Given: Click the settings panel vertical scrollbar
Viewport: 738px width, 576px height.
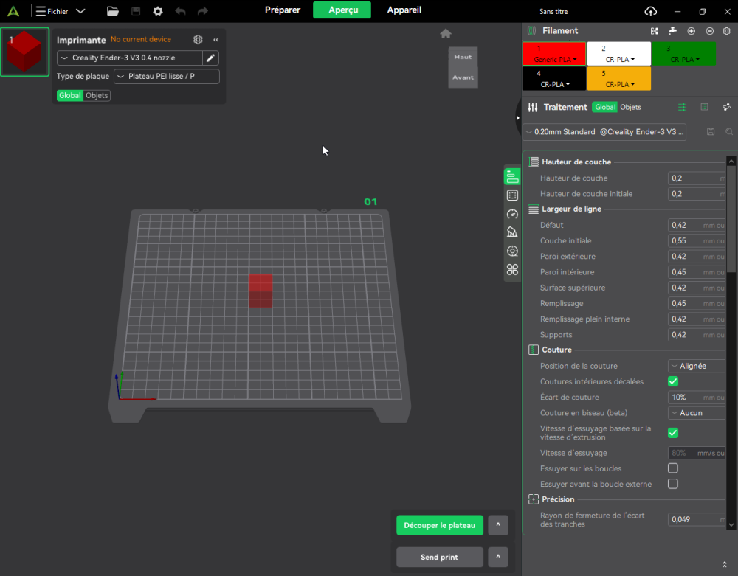Looking at the screenshot, I should click(x=731, y=220).
